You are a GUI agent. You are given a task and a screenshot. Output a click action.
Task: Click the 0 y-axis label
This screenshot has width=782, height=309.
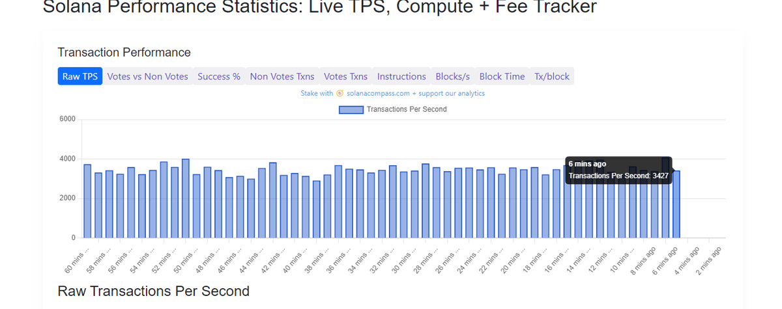[74, 238]
